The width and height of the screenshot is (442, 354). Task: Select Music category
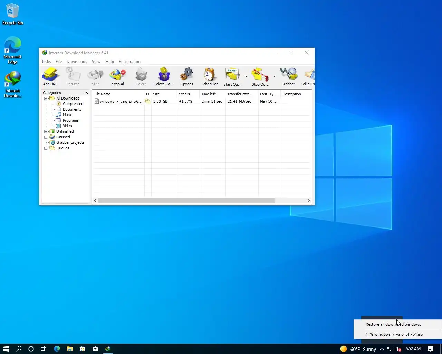tap(67, 115)
